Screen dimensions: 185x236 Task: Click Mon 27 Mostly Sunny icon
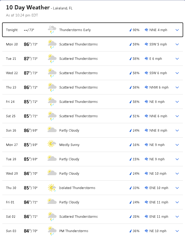(x=52, y=145)
